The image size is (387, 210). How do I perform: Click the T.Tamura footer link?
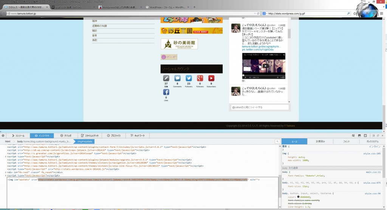(x=289, y=126)
